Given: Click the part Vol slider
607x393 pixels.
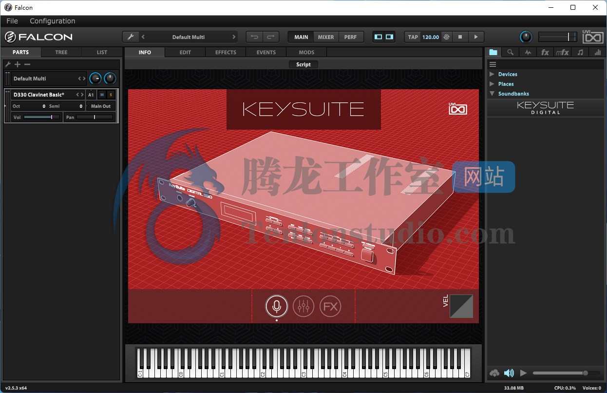Looking at the screenshot, I should (42, 117).
